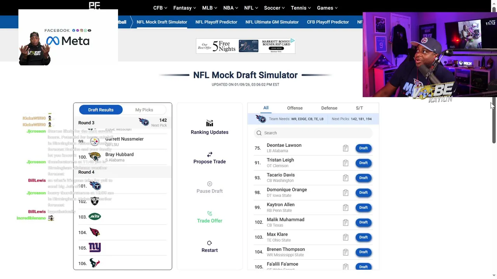Open clipboard notes for Malik Muhammad
Viewport: 497px width, 279px height.
click(346, 222)
